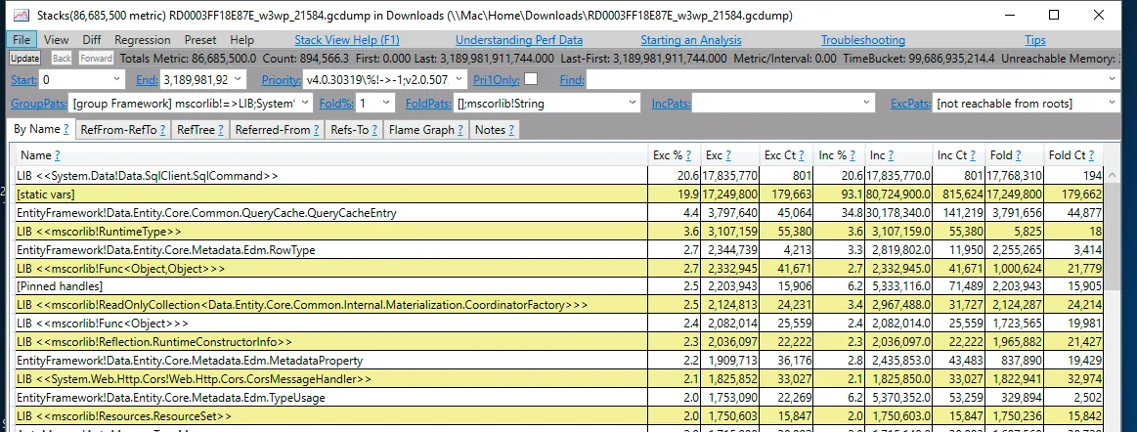Click help question mark next to Fold Ct column
Viewport: 1137px width, 432px height.
pyautogui.click(x=1091, y=155)
